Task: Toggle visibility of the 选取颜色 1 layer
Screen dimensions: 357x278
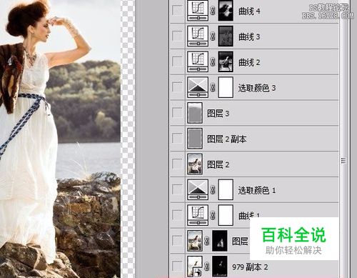Action: coord(177,189)
